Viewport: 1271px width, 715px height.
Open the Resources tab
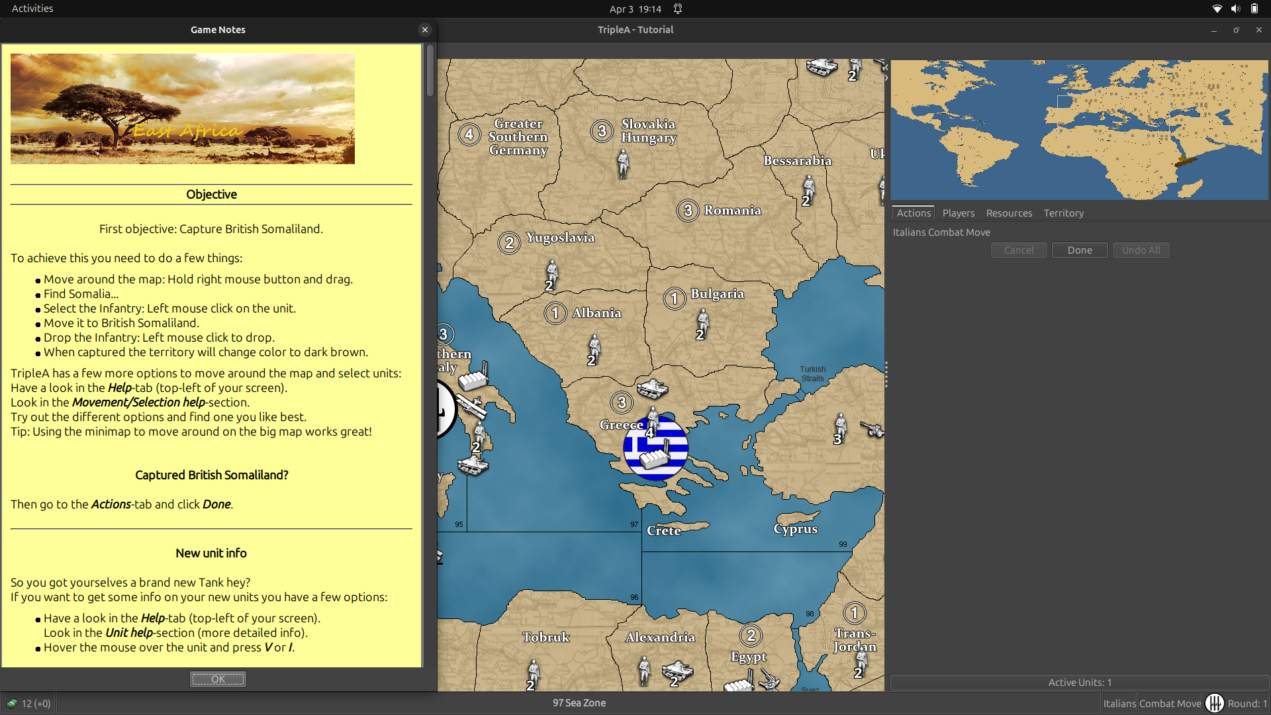1008,213
